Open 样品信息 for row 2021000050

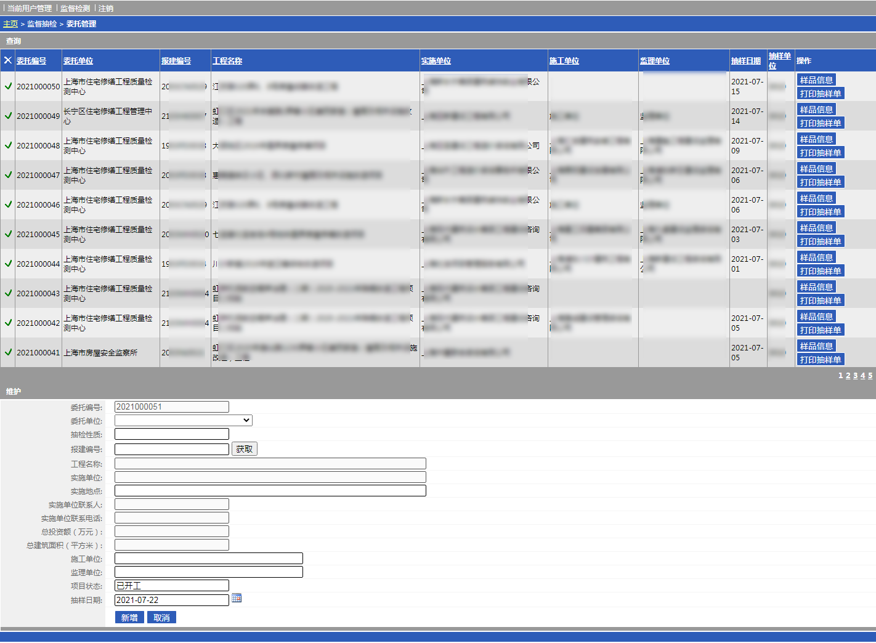[x=816, y=80]
